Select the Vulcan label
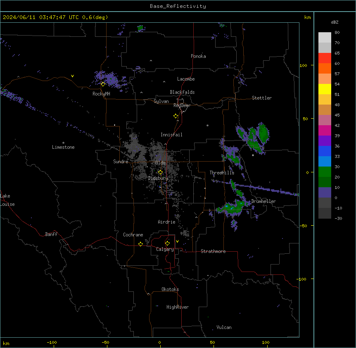The height and width of the screenshot is (348, 356). coord(224,327)
